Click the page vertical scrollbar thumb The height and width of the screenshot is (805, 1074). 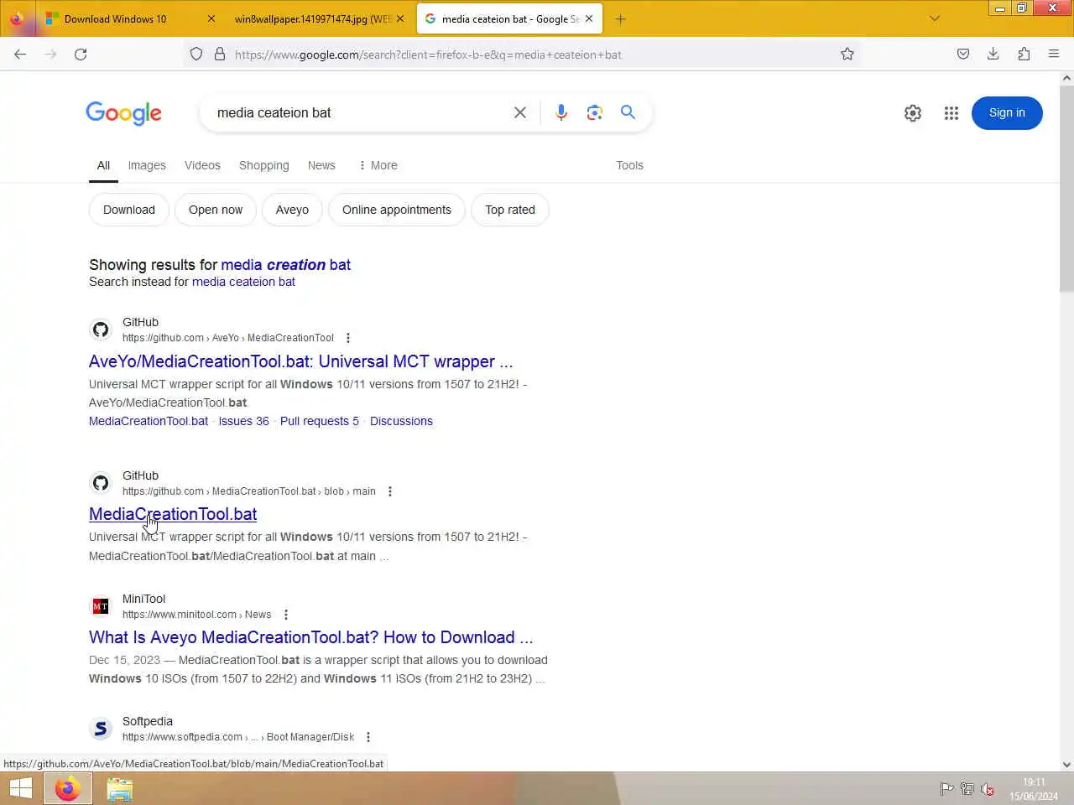click(x=1066, y=189)
